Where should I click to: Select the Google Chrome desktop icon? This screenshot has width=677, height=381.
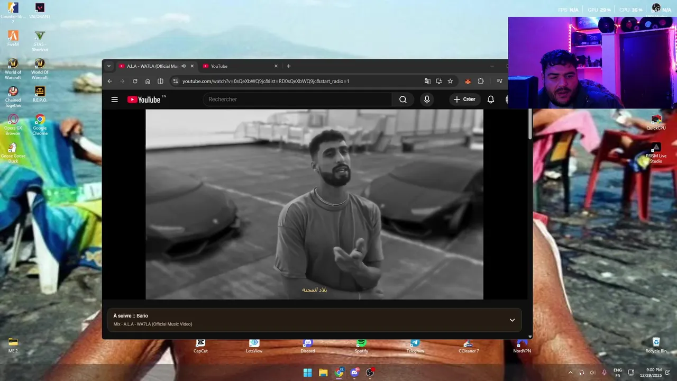(x=40, y=125)
